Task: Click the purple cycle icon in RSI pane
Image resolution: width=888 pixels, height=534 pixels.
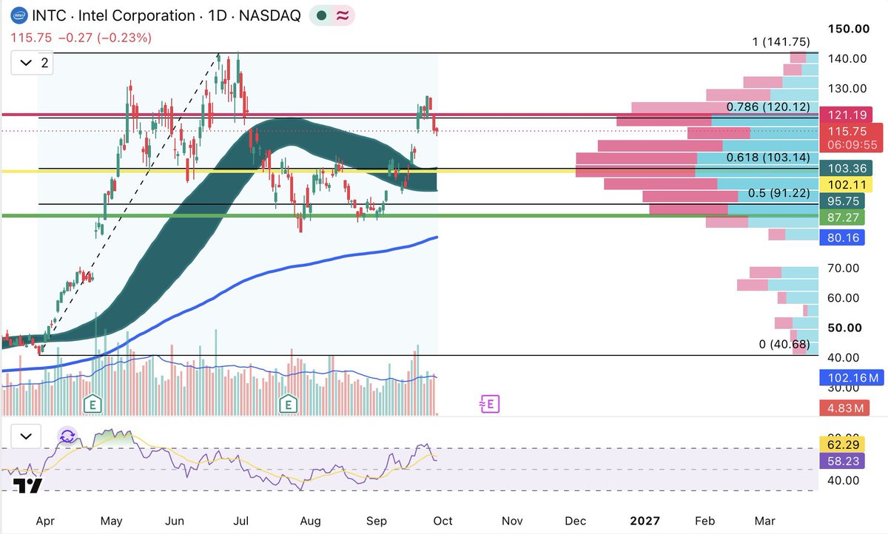Action: coord(67,436)
